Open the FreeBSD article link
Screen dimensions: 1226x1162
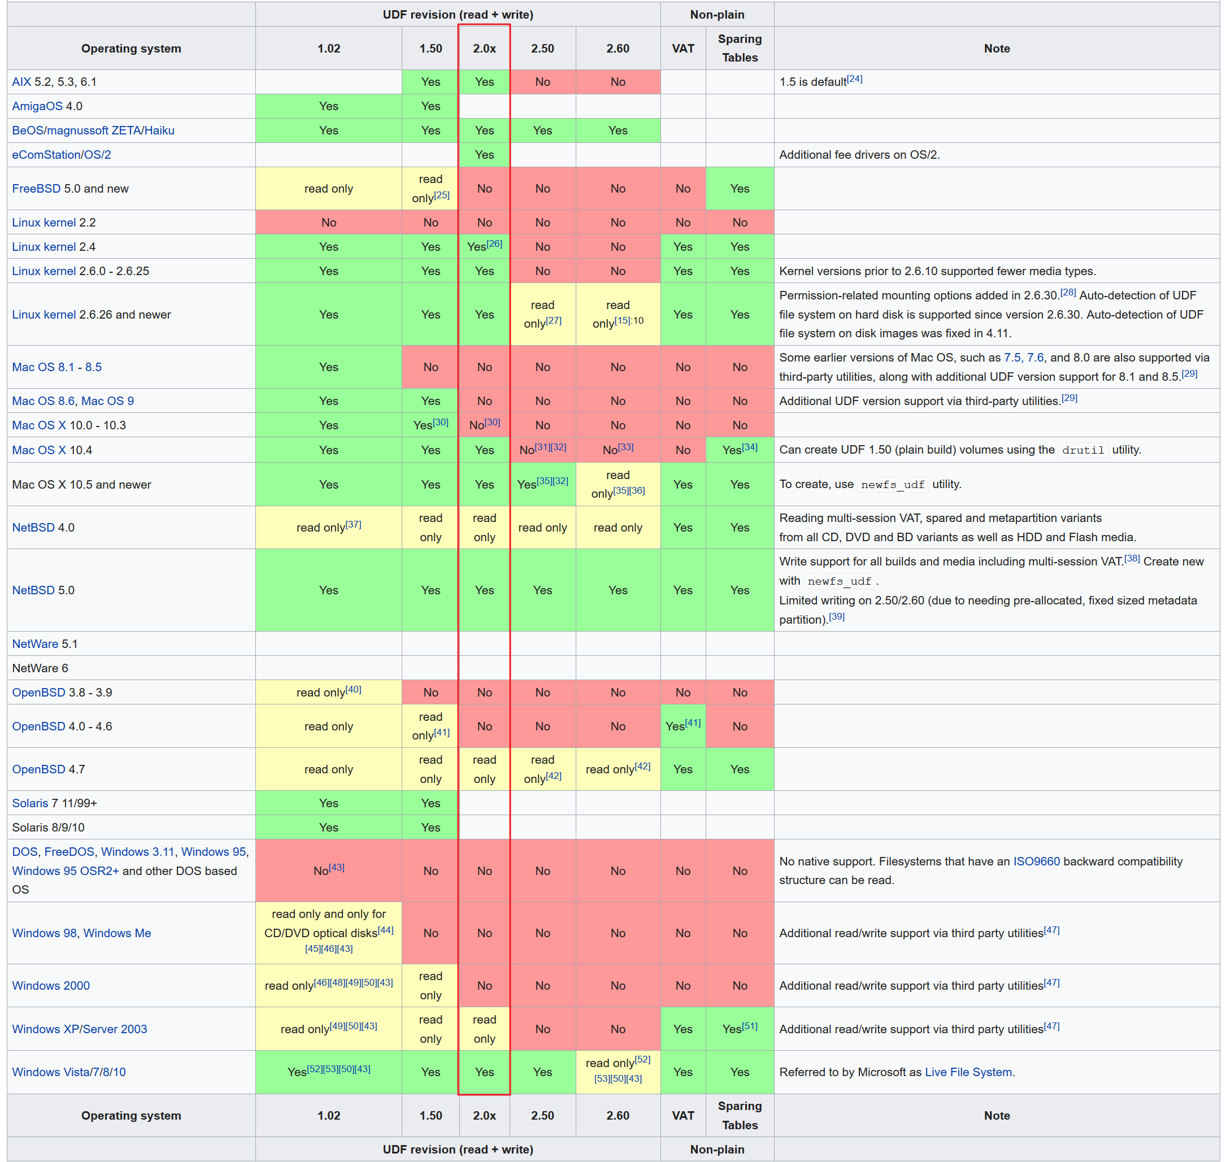click(36, 188)
